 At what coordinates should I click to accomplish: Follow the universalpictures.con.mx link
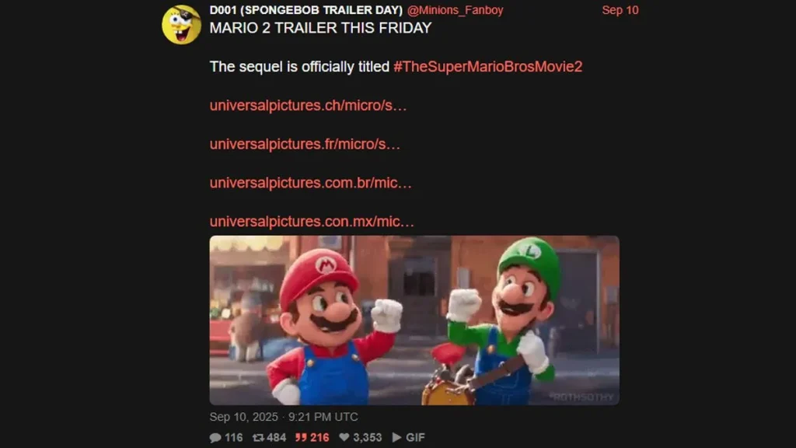coord(312,221)
